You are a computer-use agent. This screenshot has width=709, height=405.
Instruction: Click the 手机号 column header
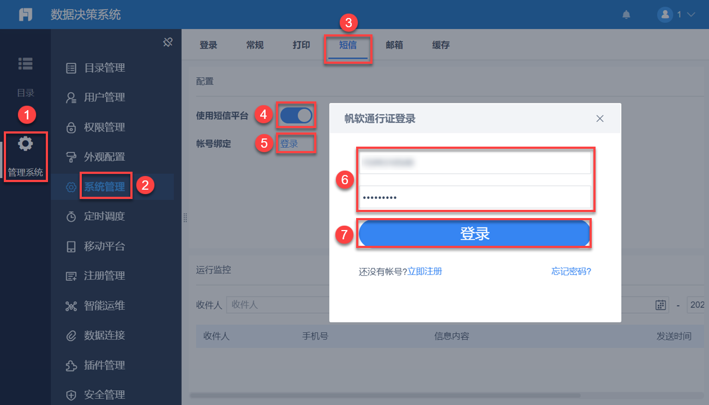pos(315,336)
